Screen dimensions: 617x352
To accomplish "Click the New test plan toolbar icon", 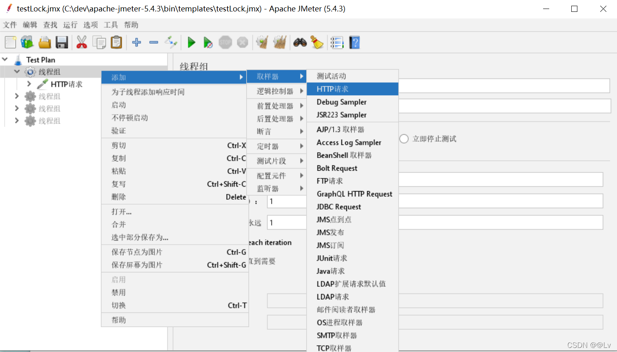I will [x=10, y=42].
